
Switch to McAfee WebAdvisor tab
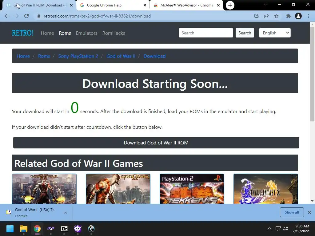click(186, 5)
